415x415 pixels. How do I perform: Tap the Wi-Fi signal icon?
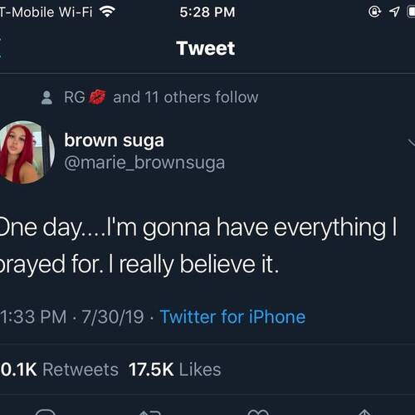coord(107,12)
